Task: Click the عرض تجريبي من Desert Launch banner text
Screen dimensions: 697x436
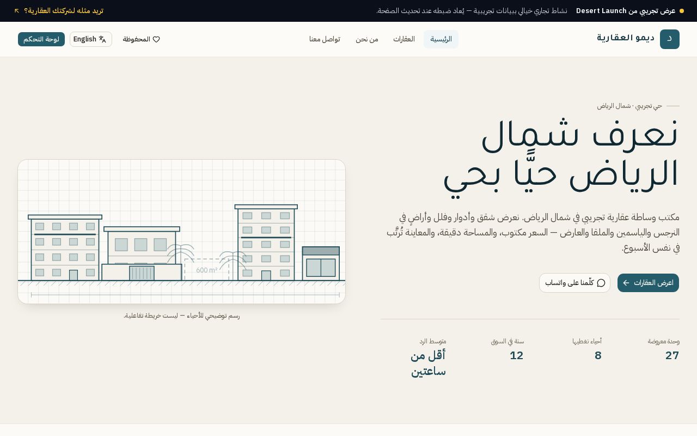Action: click(x=626, y=11)
